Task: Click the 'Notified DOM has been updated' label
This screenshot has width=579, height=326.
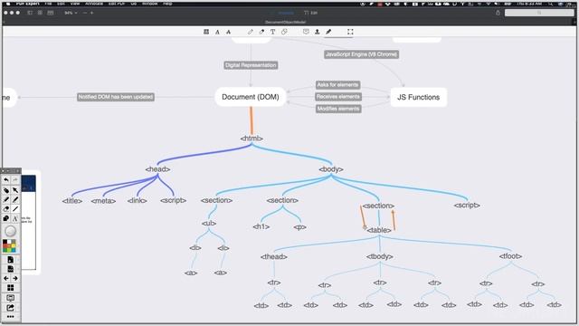Action: point(116,97)
